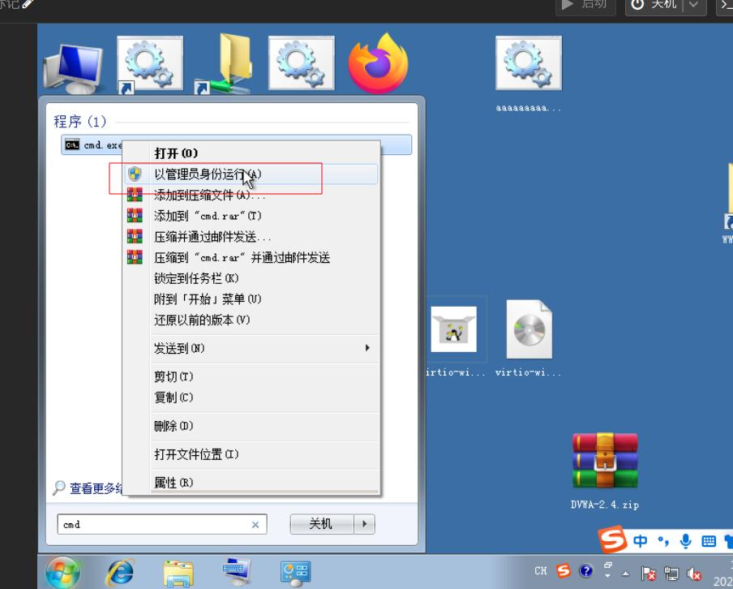Image resolution: width=733 pixels, height=589 pixels.
Task: Open the shutdown options arrow menu
Action: tap(366, 524)
